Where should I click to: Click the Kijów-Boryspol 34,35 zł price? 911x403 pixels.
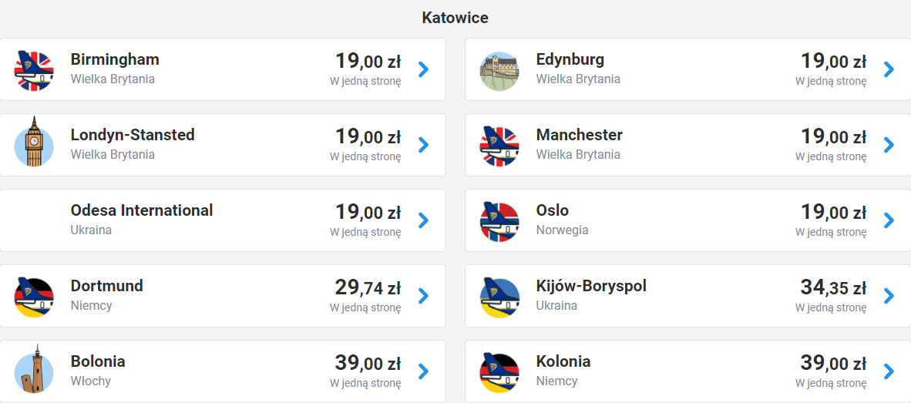(833, 288)
